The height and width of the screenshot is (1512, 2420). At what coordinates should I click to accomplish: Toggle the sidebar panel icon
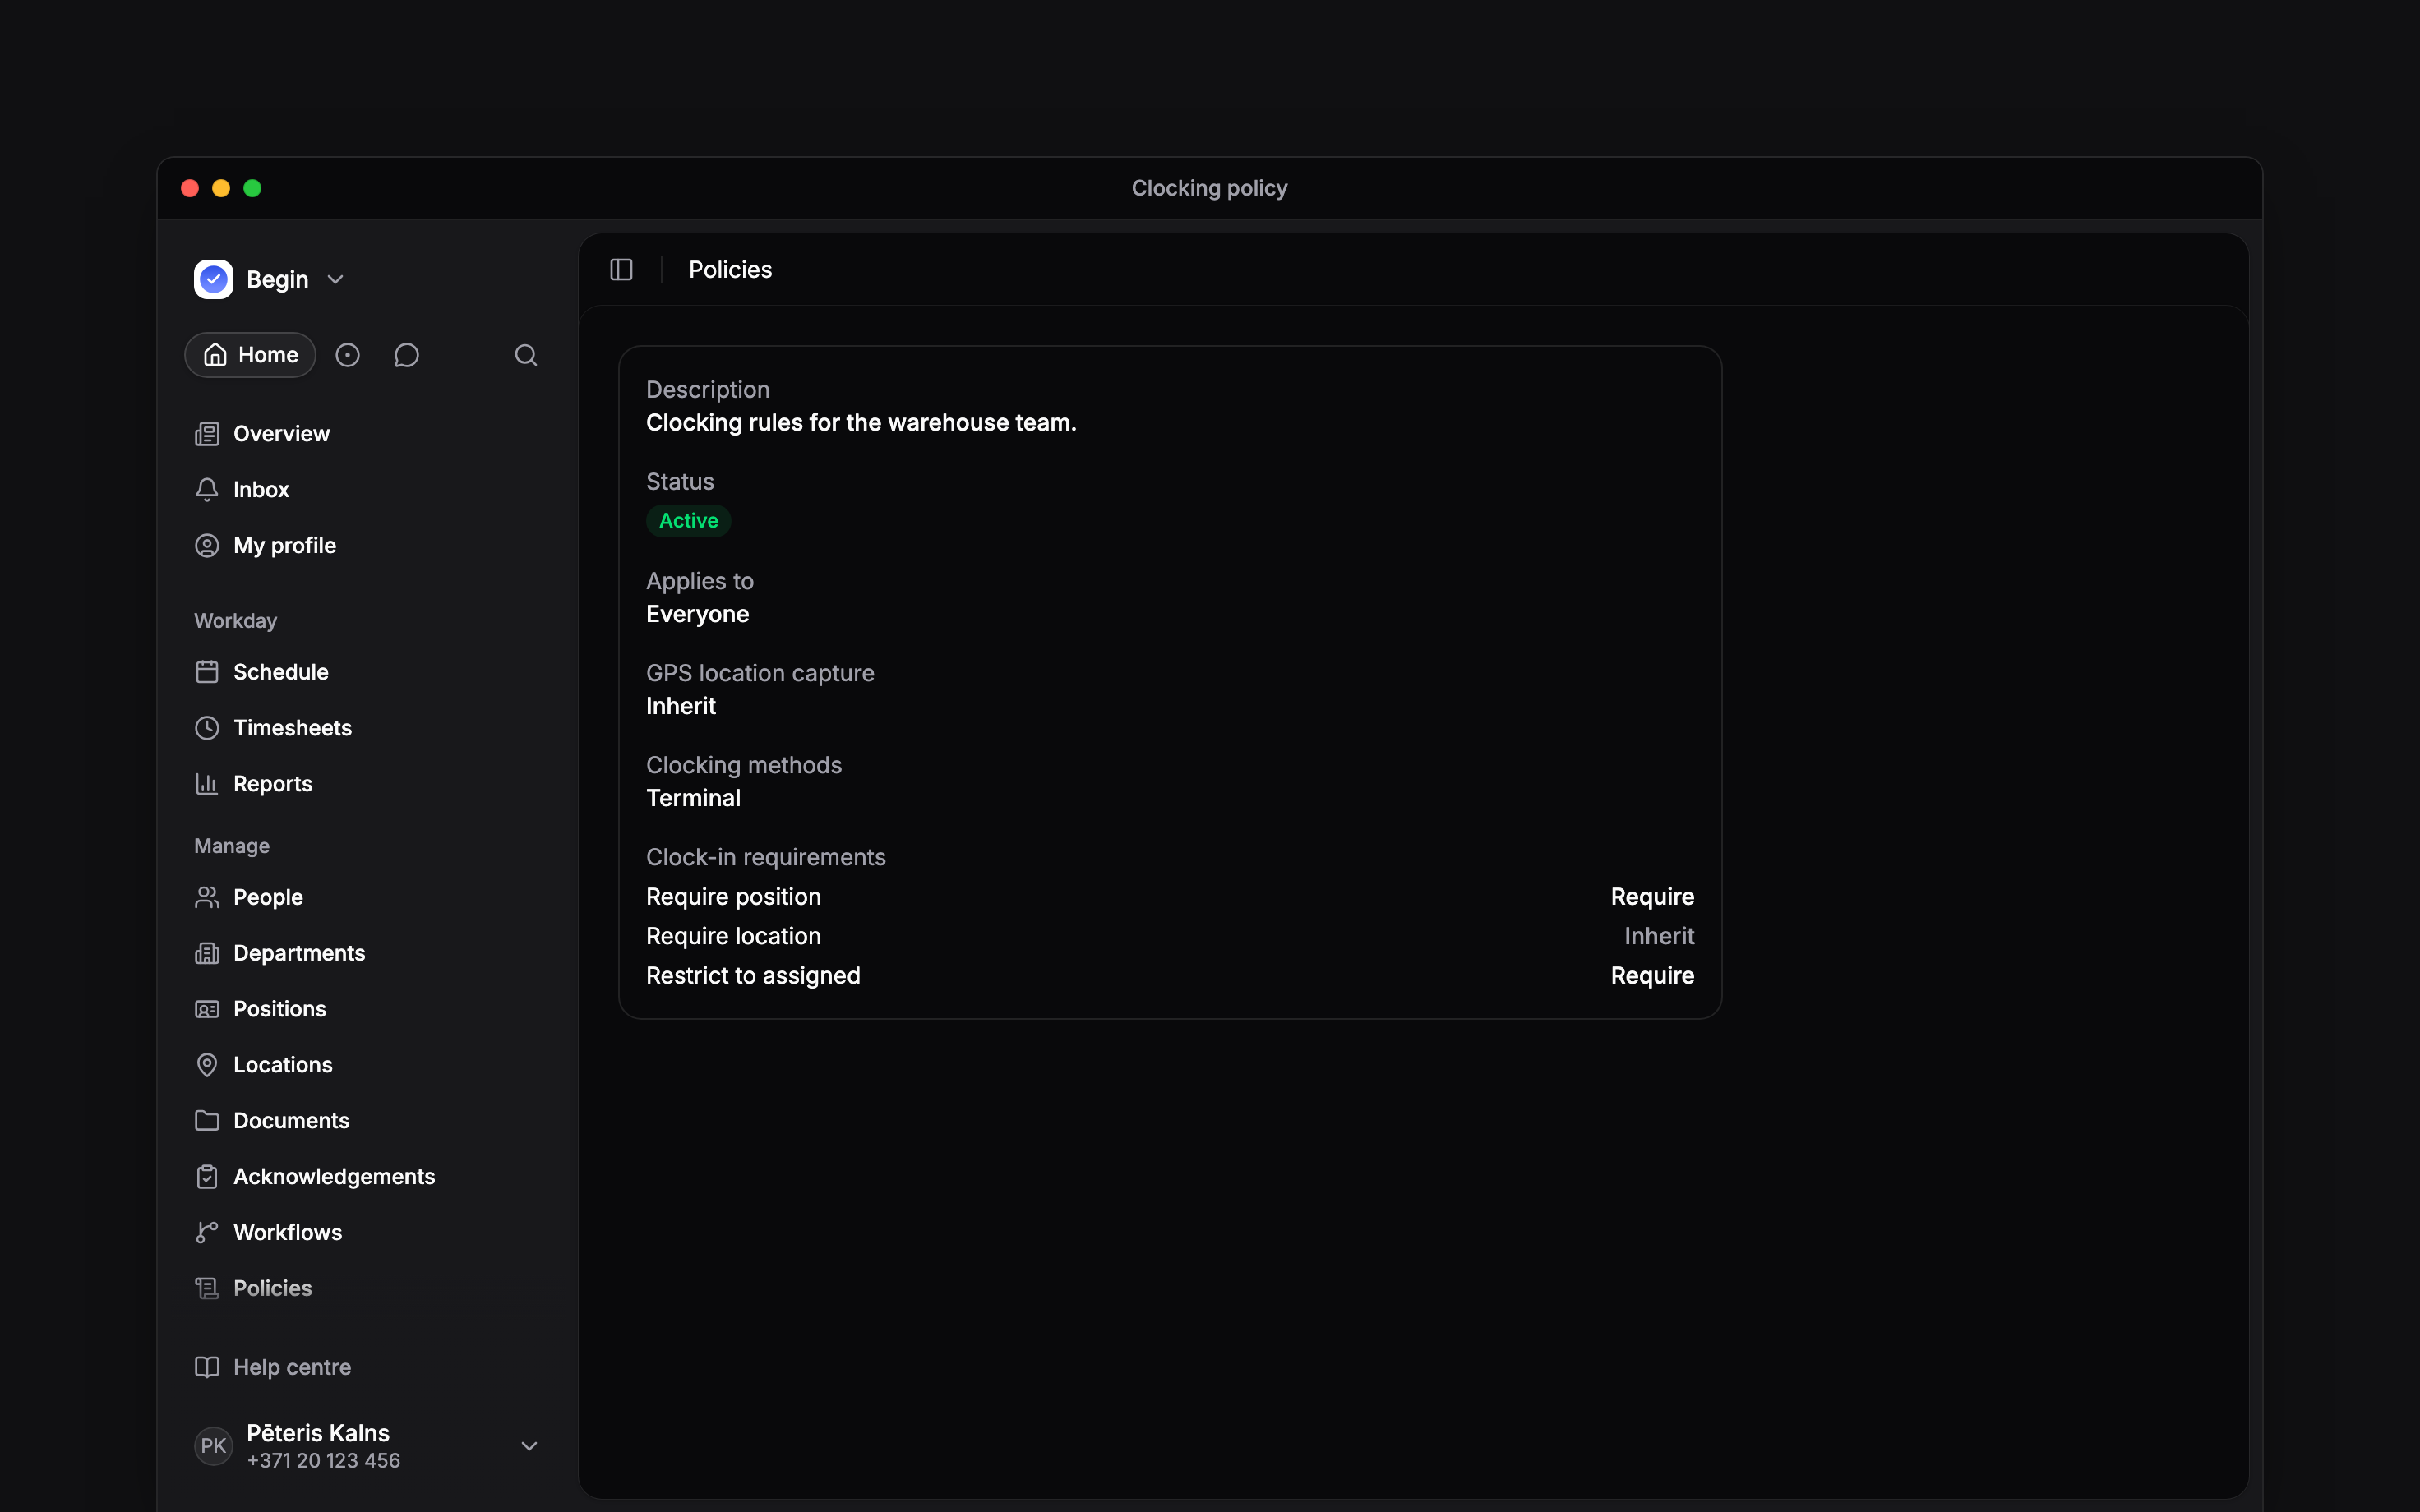tap(621, 270)
